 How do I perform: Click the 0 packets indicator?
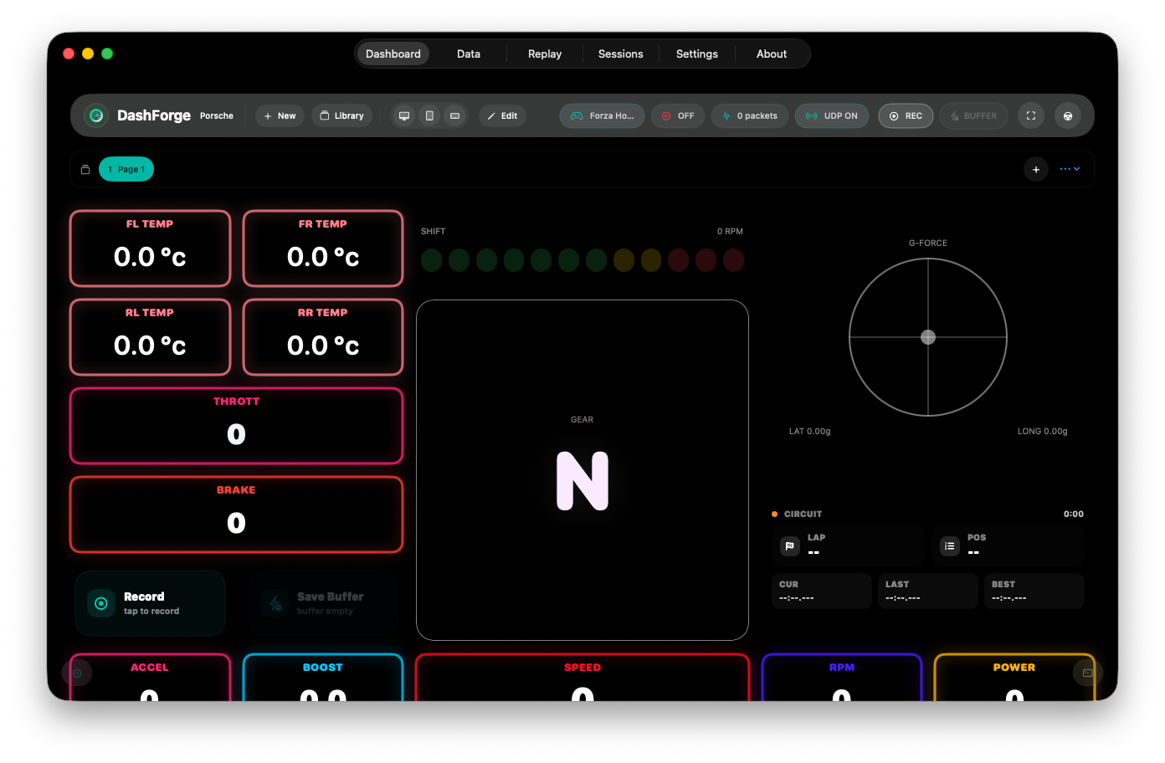pyautogui.click(x=750, y=115)
